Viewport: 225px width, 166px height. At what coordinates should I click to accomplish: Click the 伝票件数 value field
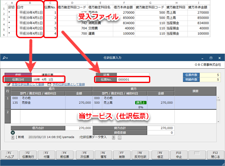coord(210,75)
